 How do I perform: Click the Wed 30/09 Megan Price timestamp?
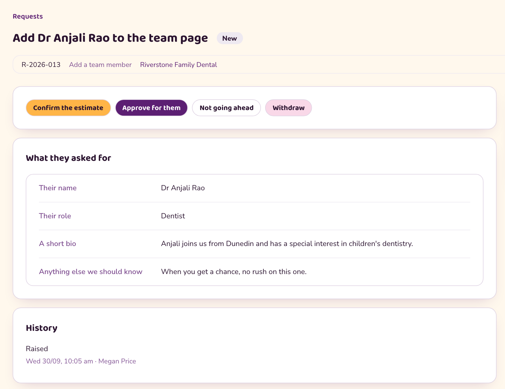tap(81, 361)
